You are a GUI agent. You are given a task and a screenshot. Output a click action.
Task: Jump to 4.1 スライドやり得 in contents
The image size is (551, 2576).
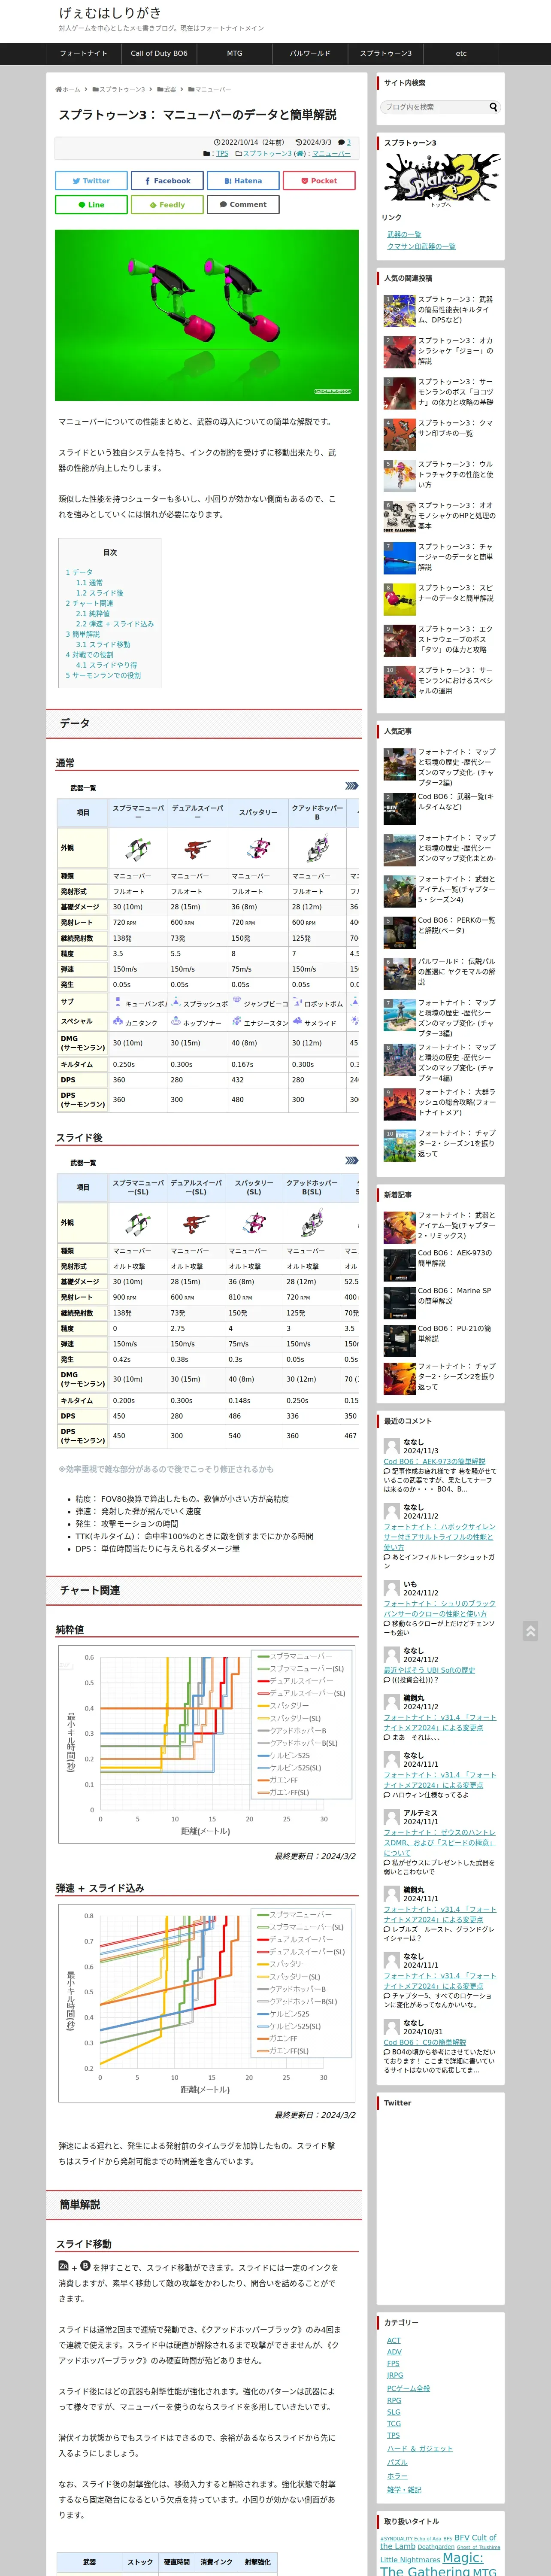point(107,665)
